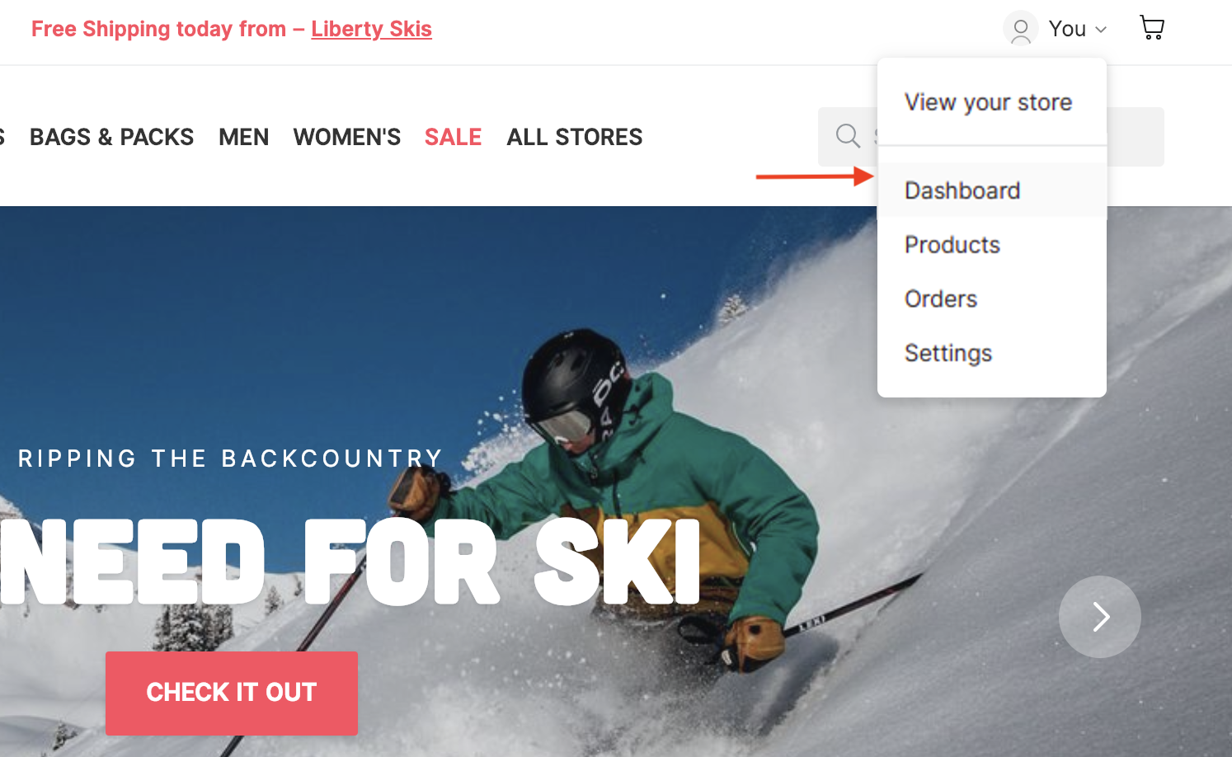1232x757 pixels.
Task: Focus the search input field
Action: pos(991,137)
